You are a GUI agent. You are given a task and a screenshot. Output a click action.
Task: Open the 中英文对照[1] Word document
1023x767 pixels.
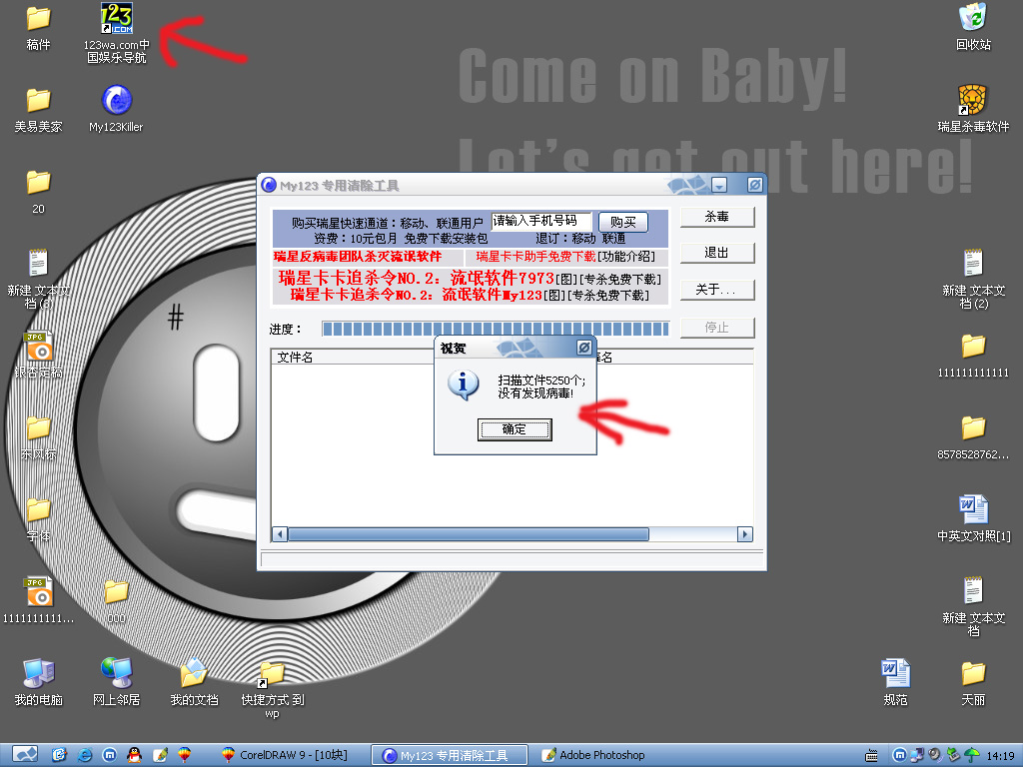[x=973, y=518]
